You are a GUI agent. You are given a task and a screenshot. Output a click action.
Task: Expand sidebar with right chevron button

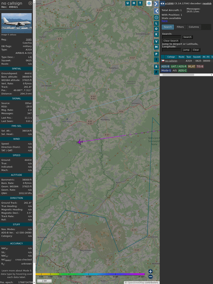point(156,4)
